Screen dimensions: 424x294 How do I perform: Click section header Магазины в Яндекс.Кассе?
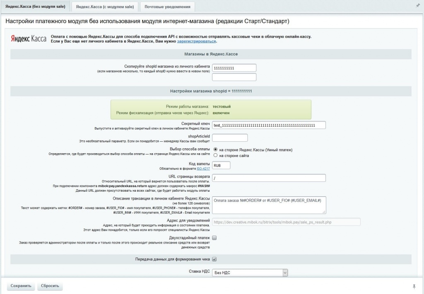[x=211, y=54]
